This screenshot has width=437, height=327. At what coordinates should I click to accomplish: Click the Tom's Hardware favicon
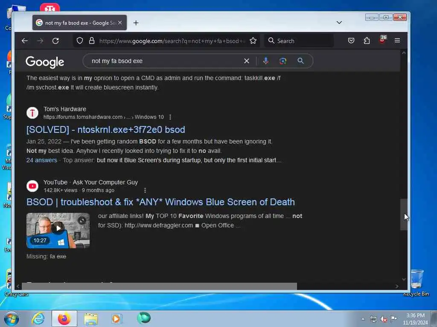click(32, 113)
